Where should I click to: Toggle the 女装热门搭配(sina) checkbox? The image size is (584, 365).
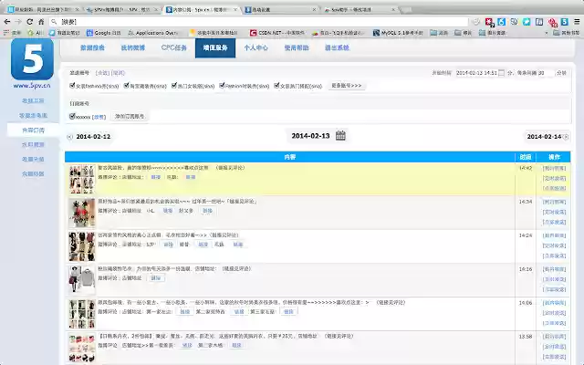click(x=276, y=85)
